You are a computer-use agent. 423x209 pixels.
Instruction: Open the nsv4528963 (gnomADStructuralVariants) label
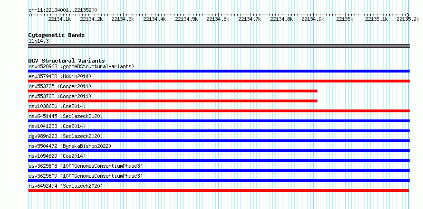[81, 66]
